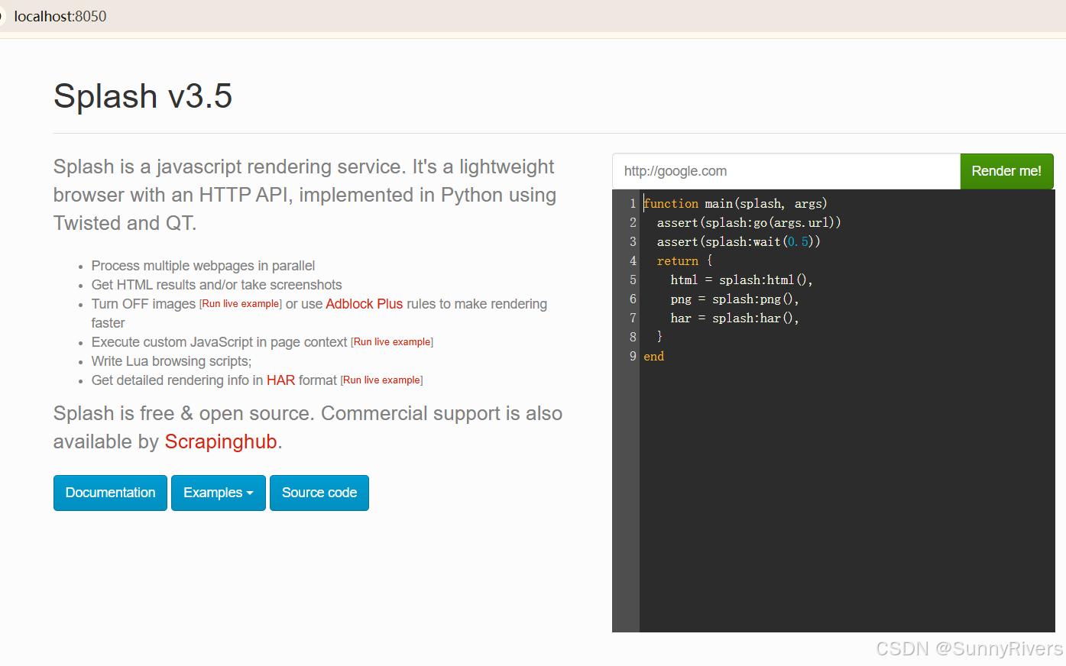Open the Adblock Plus link
The width and height of the screenshot is (1066, 666).
tap(364, 304)
